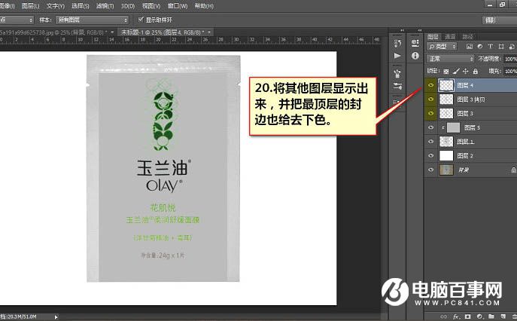
Task: Expand the left collapsed panel dock arrows
Action: (x=402, y=30)
